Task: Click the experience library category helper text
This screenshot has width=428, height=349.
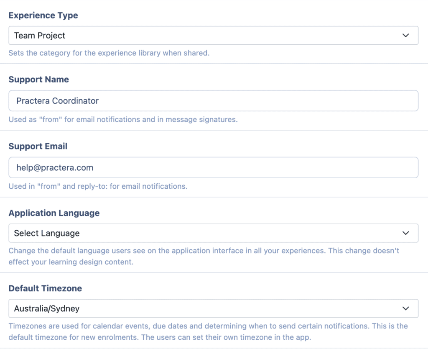Action: [x=109, y=53]
